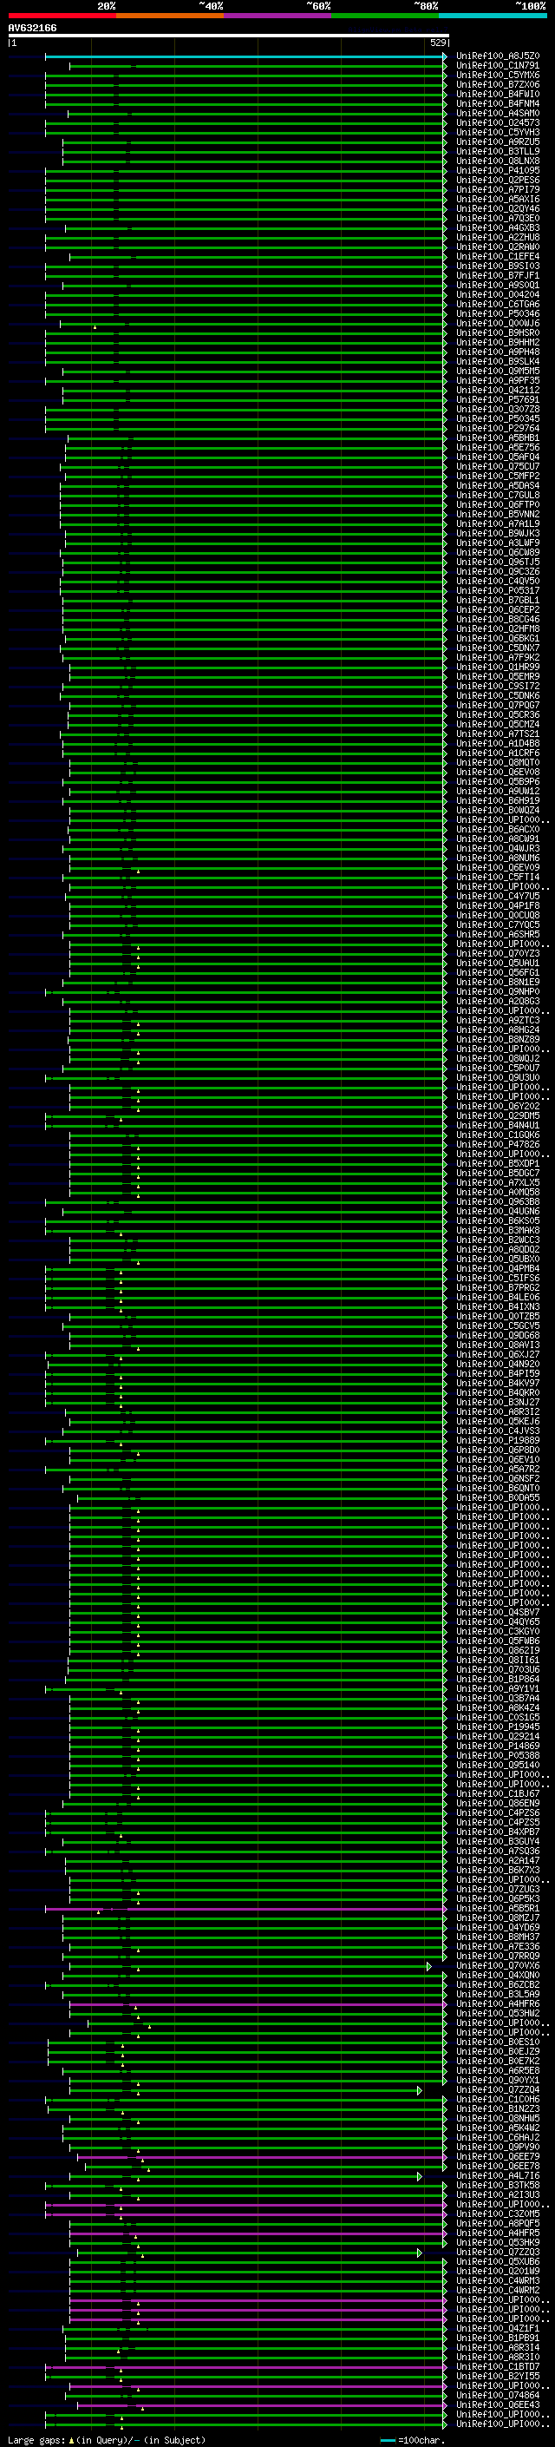Viewport: 555px width, 2447px height.
Task: Click the purple alignment bar for UniRef100_A5B5R1
Action: [x=245, y=1909]
